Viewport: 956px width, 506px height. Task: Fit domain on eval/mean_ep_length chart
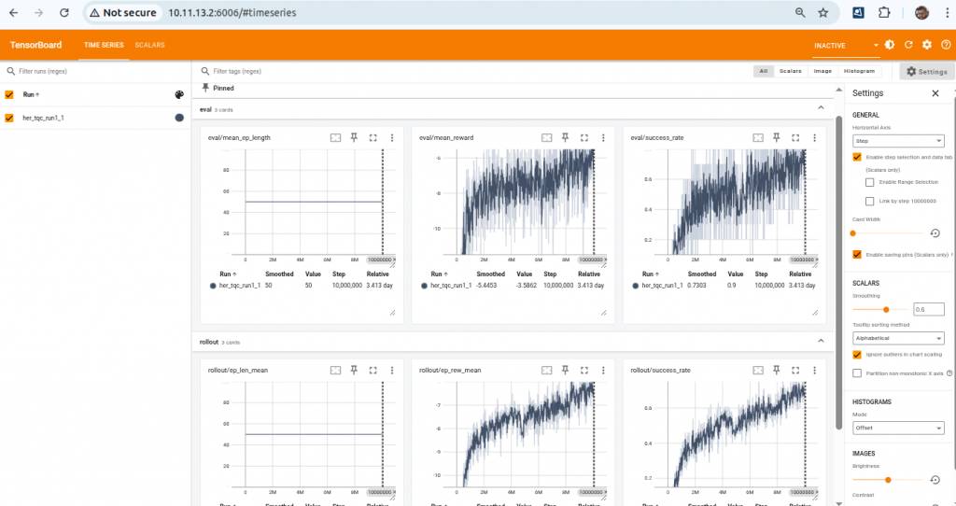click(335, 138)
